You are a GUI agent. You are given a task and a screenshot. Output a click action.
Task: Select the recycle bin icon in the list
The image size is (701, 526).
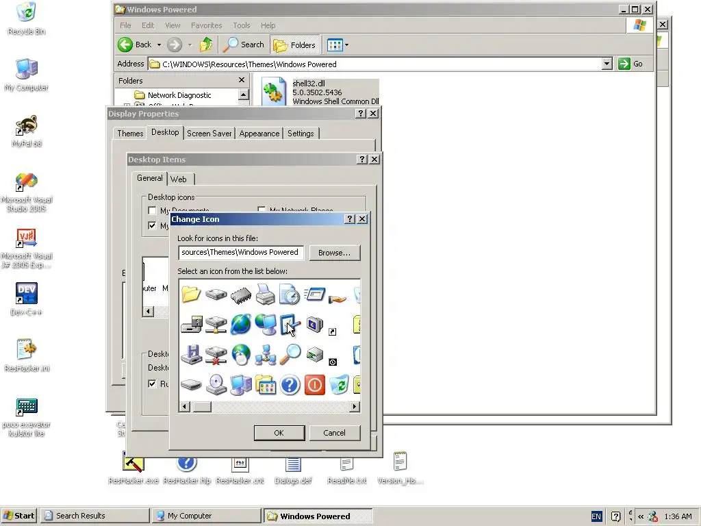point(339,385)
